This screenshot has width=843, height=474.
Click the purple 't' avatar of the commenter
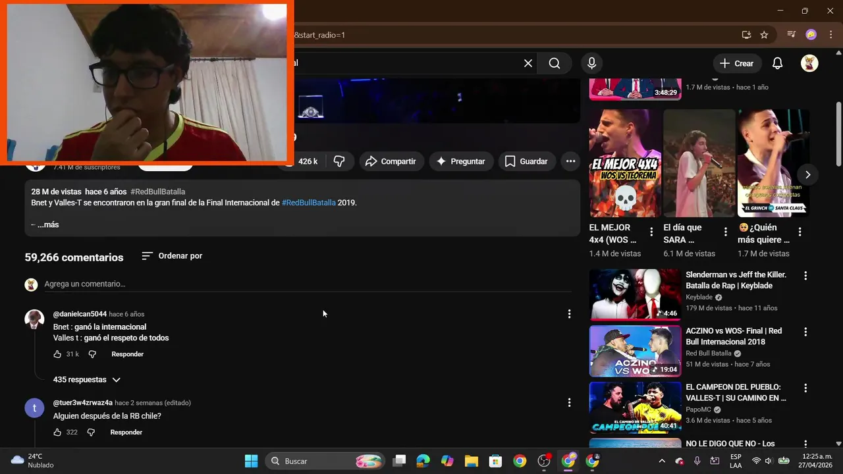[34, 408]
